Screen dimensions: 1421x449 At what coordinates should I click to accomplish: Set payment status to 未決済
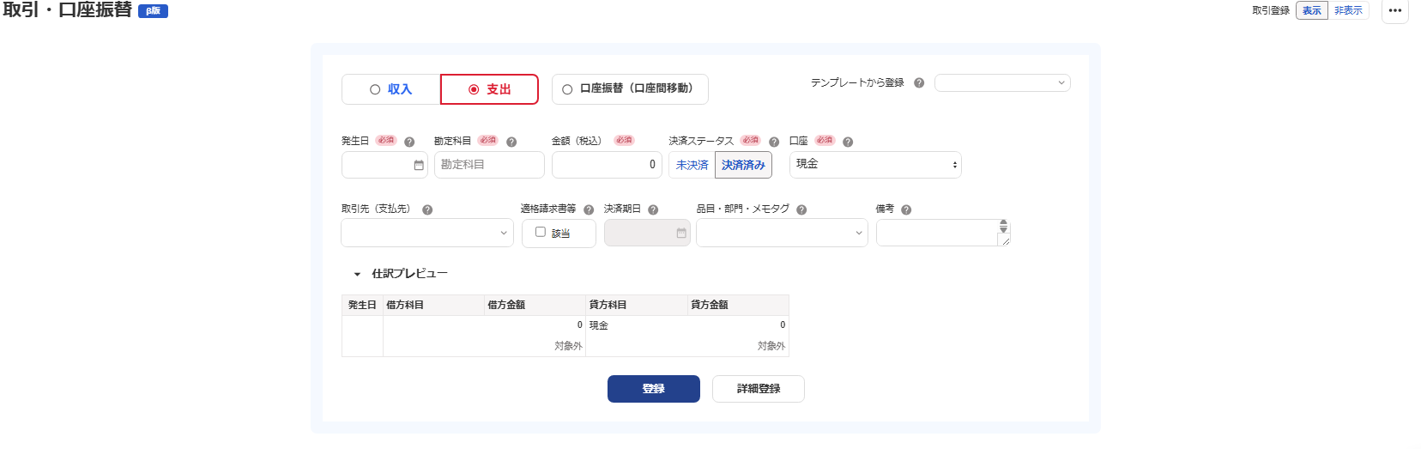pos(692,165)
